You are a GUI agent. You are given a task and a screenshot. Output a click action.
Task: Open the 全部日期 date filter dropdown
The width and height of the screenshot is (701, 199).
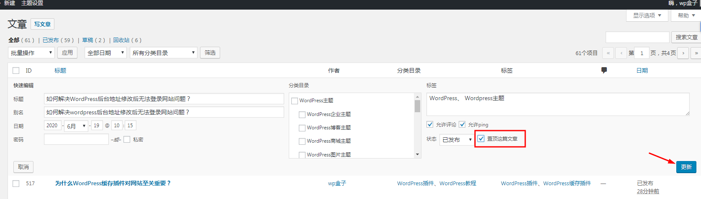tap(105, 53)
